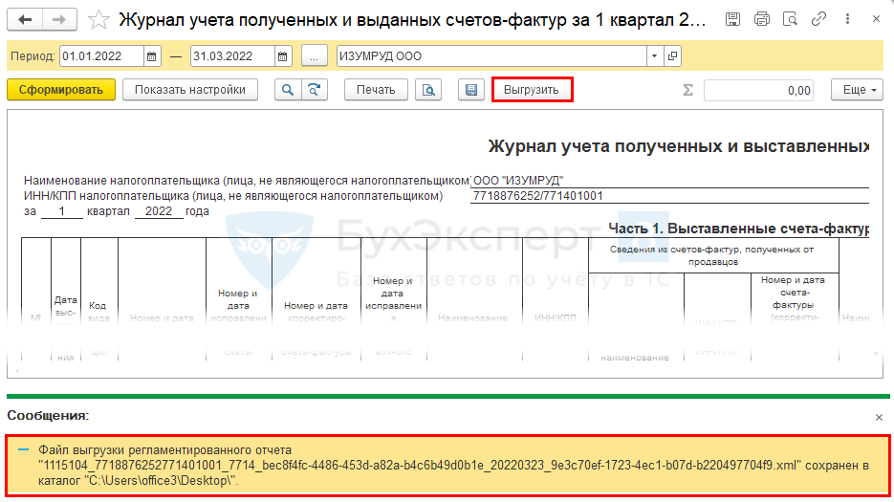This screenshot has width=894, height=502.
Task: Click the Печать button
Action: [376, 90]
